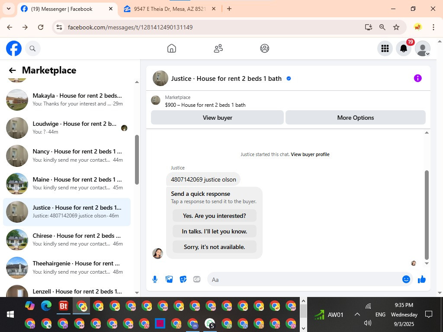Click the Facebook search magnifier icon

click(33, 48)
